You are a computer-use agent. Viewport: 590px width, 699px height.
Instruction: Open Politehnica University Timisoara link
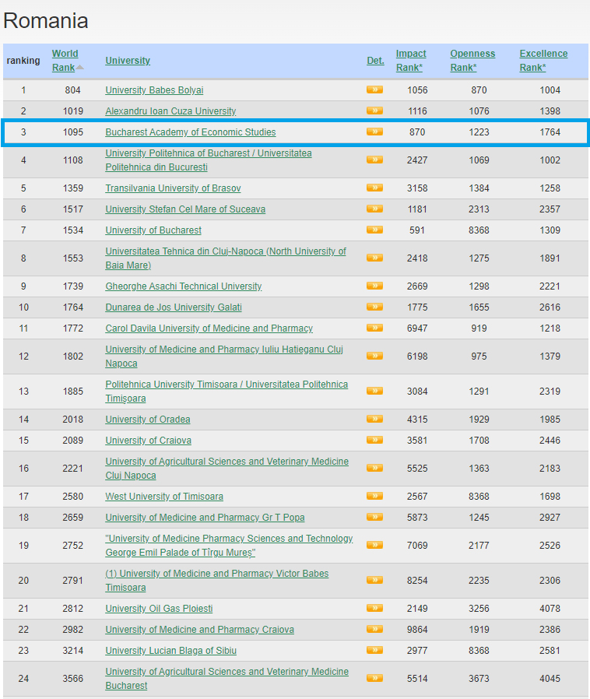click(227, 392)
